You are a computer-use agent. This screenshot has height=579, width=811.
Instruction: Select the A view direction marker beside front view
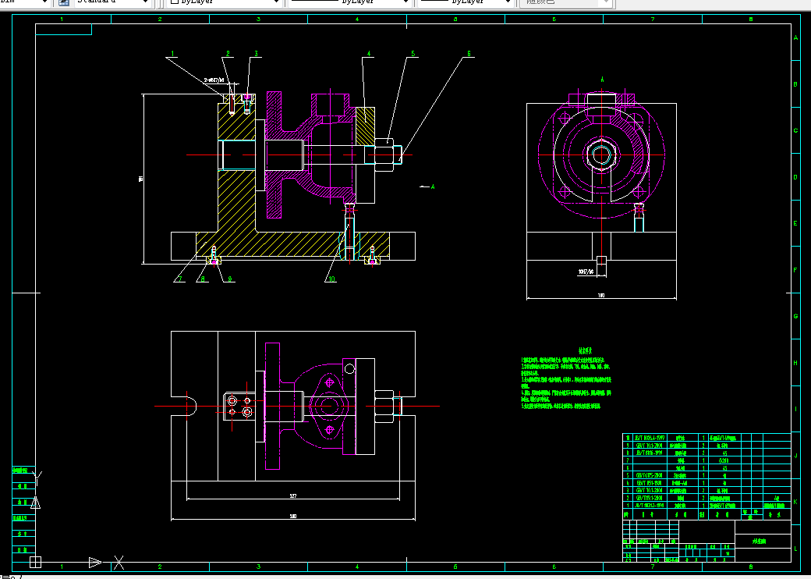[x=427, y=186]
